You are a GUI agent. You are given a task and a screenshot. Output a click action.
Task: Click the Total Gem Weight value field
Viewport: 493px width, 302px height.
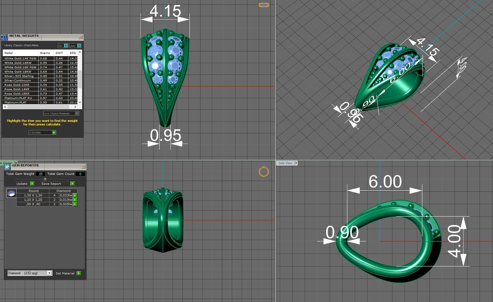(40, 174)
